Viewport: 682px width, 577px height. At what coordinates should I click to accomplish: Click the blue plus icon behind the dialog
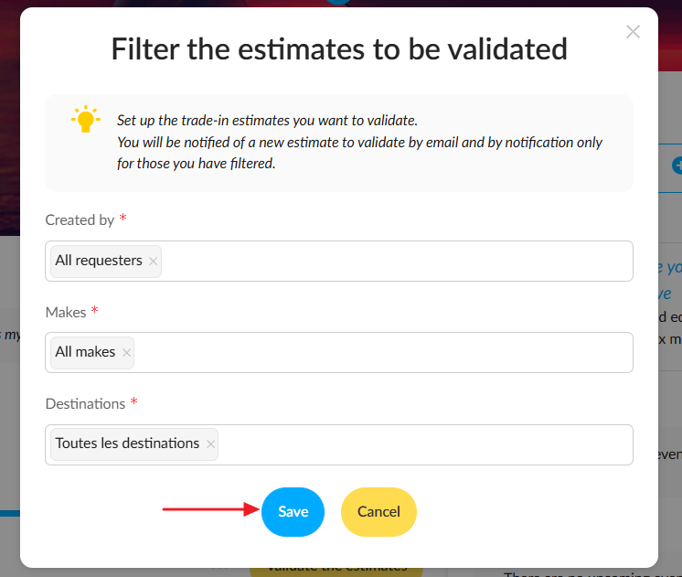pyautogui.click(x=677, y=166)
